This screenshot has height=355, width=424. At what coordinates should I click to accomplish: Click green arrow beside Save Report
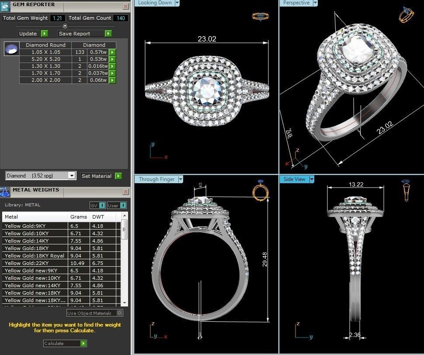point(108,34)
